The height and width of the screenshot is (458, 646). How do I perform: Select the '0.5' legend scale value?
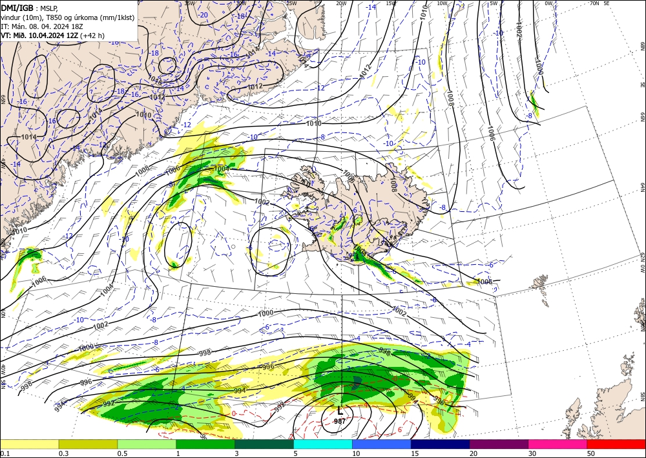click(x=122, y=453)
